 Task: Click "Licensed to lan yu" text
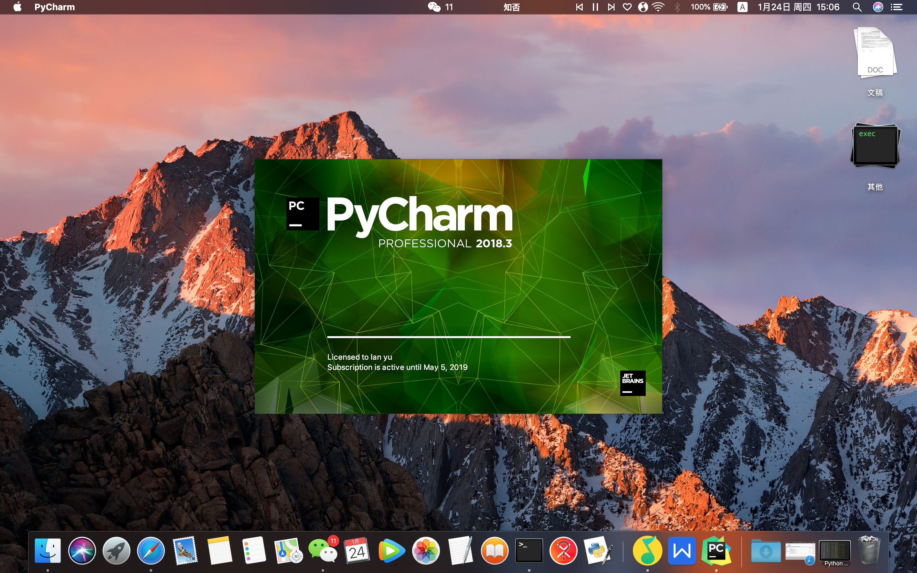click(359, 357)
